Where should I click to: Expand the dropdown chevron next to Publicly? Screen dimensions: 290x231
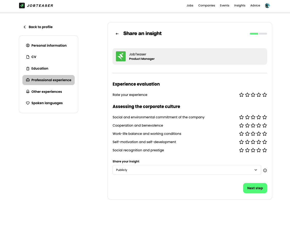[x=255, y=170]
